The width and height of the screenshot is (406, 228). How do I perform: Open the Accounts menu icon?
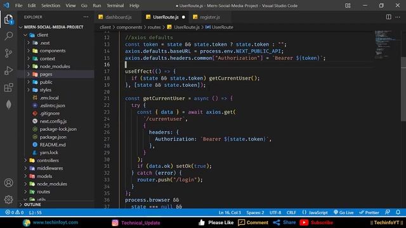tap(8, 183)
